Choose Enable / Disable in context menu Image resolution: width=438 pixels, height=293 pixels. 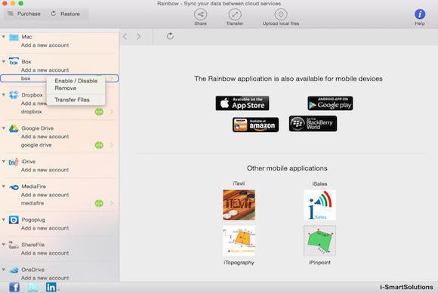pos(76,81)
